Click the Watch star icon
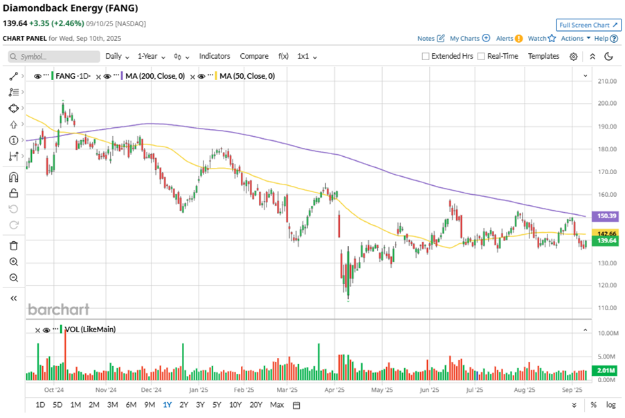Viewport: 625px width, 418px height. point(552,38)
